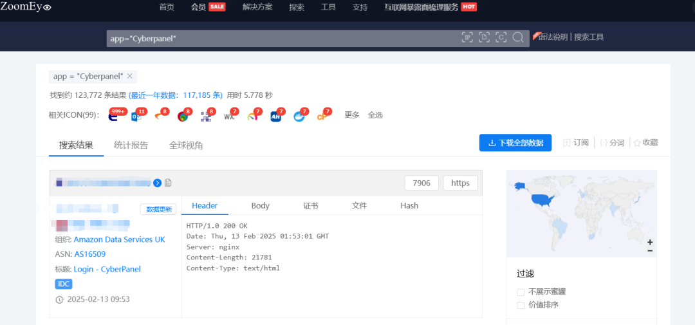
Task: Open the 工具 menu
Action: (x=328, y=7)
